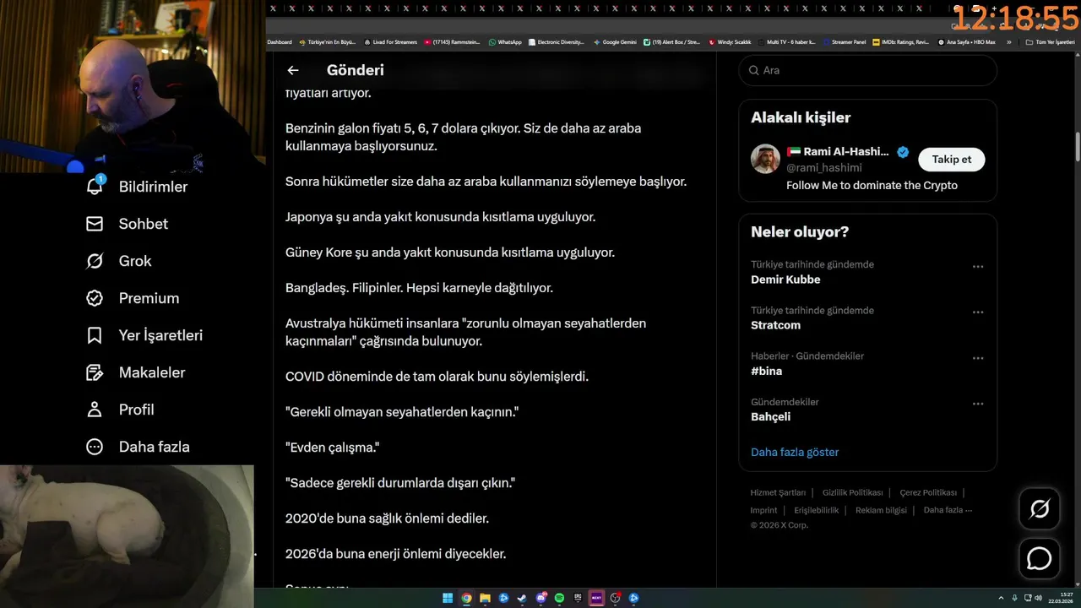Open Rammstein YouTube bookmark
Viewport: 1081px width, 608px height.
coord(453,41)
